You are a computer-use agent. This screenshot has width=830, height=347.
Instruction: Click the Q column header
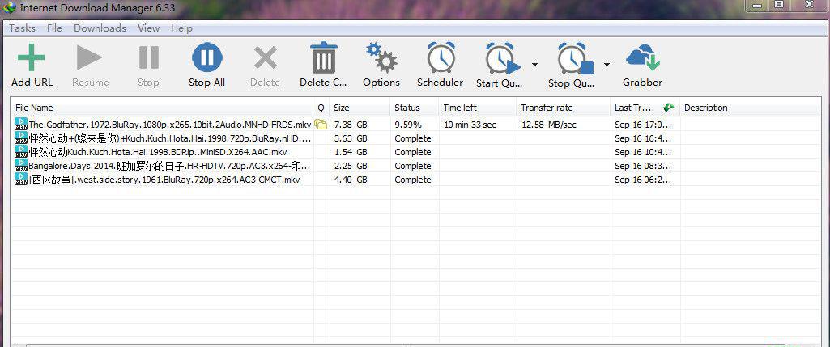(x=321, y=108)
